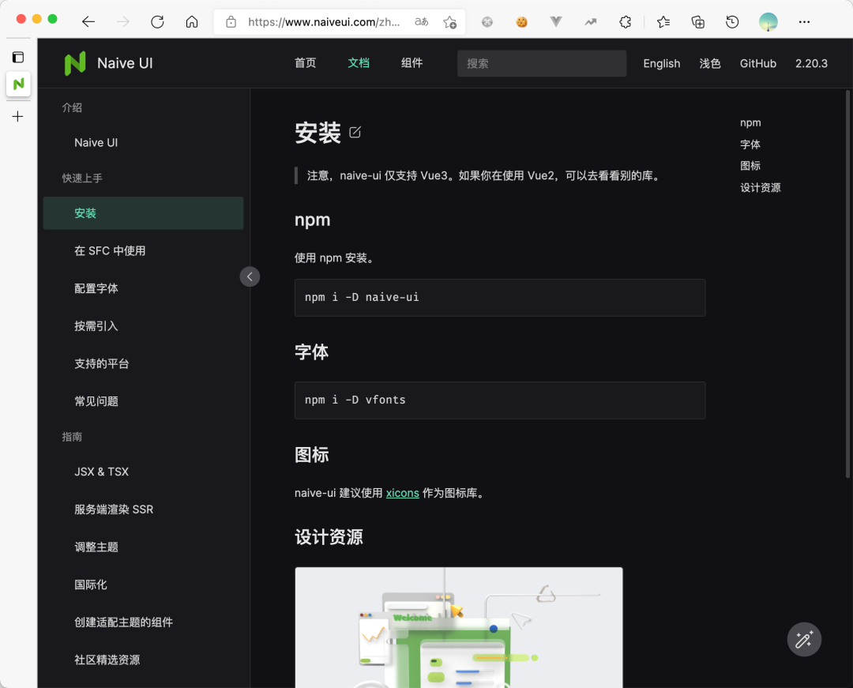Open the GitHub link in navbar
853x688 pixels.
(x=757, y=63)
